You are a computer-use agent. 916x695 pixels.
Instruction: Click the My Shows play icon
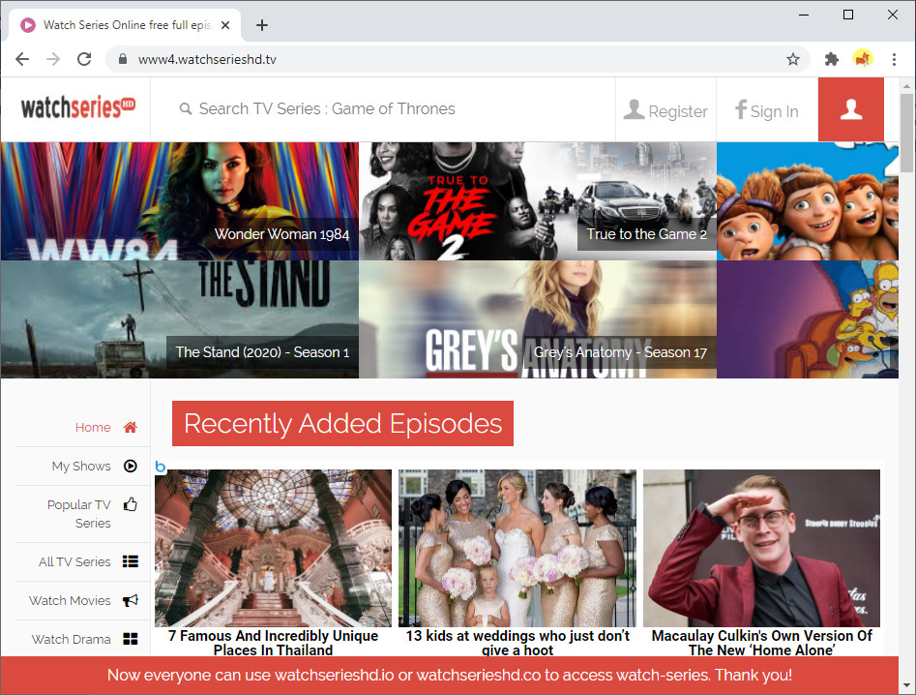131,466
